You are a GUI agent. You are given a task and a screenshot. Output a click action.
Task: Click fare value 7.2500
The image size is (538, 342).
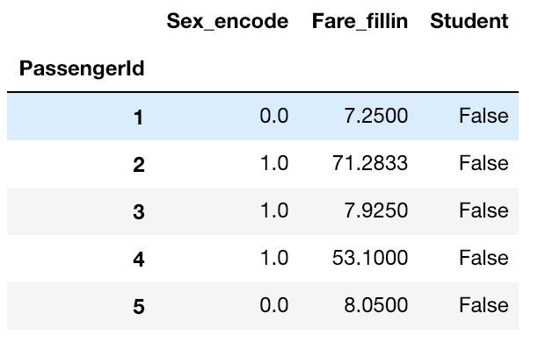[x=376, y=116]
